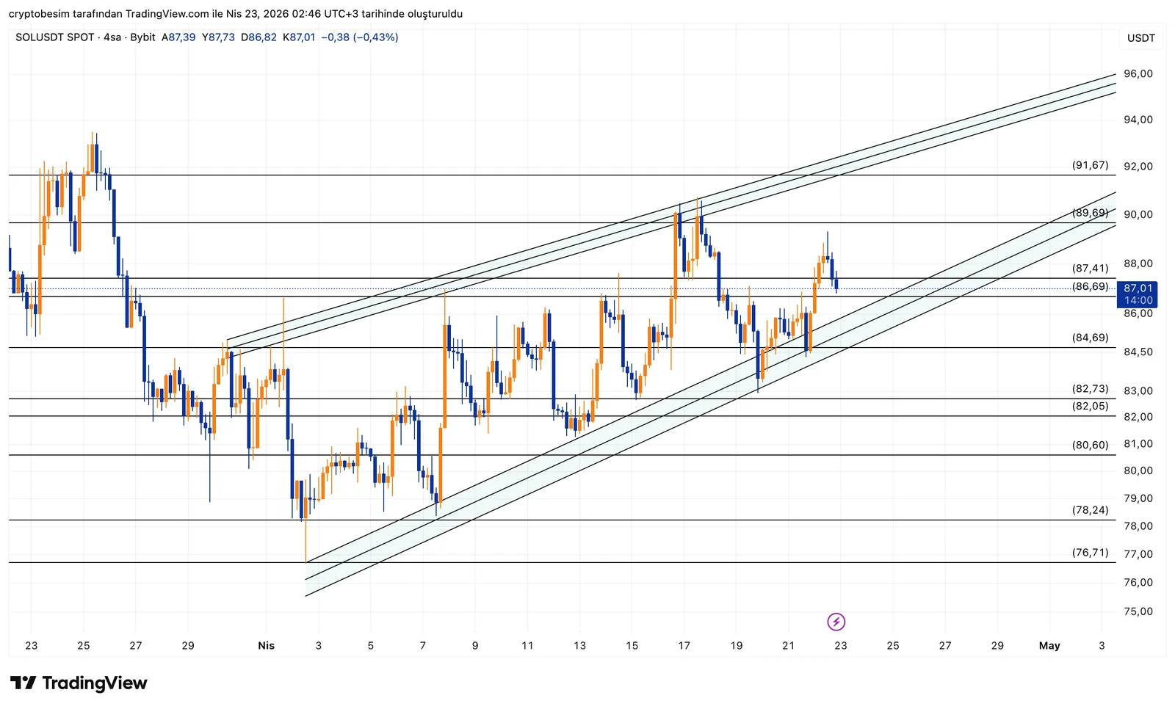
Task: Select the 4sa interval label
Action: tap(112, 37)
